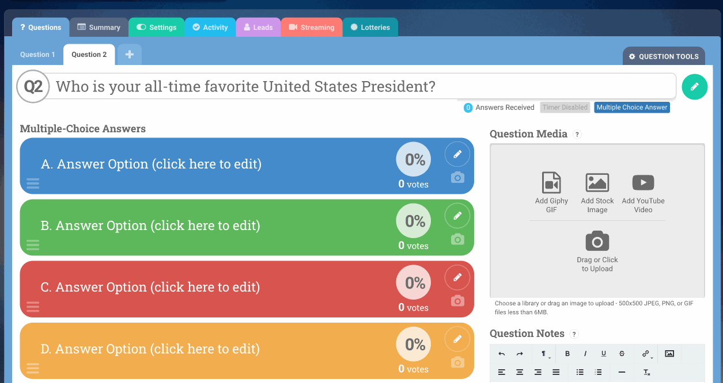The width and height of the screenshot is (723, 383).
Task: Edit answer A with its pencil icon
Action: (x=457, y=154)
